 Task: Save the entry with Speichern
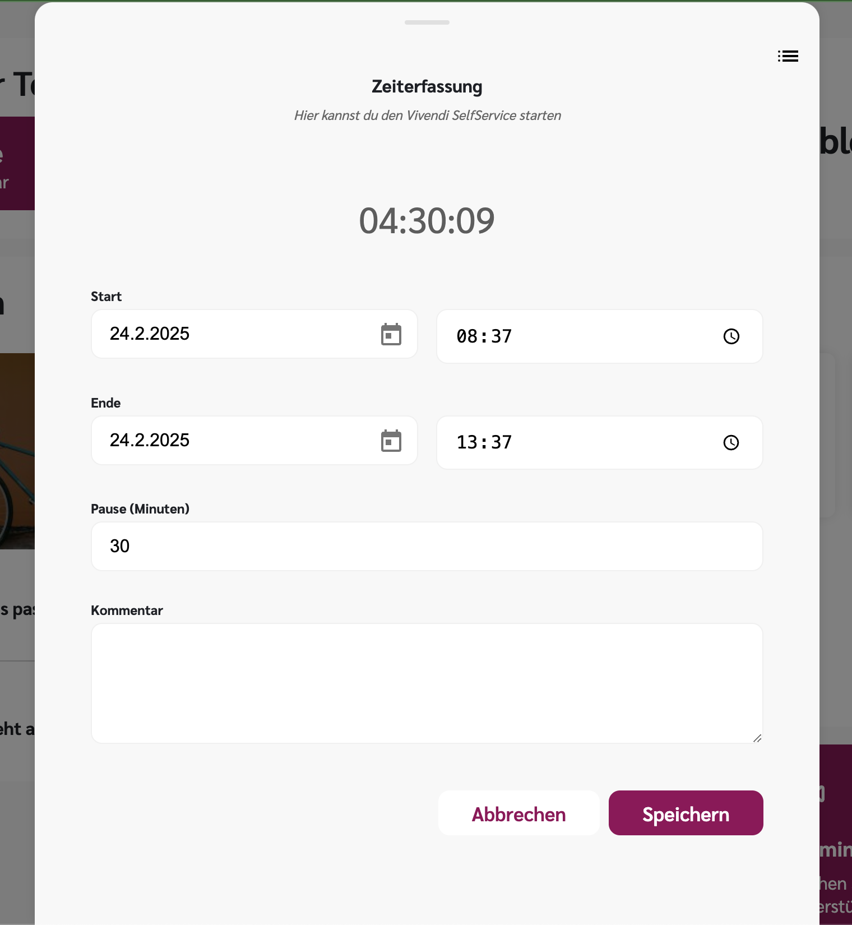click(686, 813)
